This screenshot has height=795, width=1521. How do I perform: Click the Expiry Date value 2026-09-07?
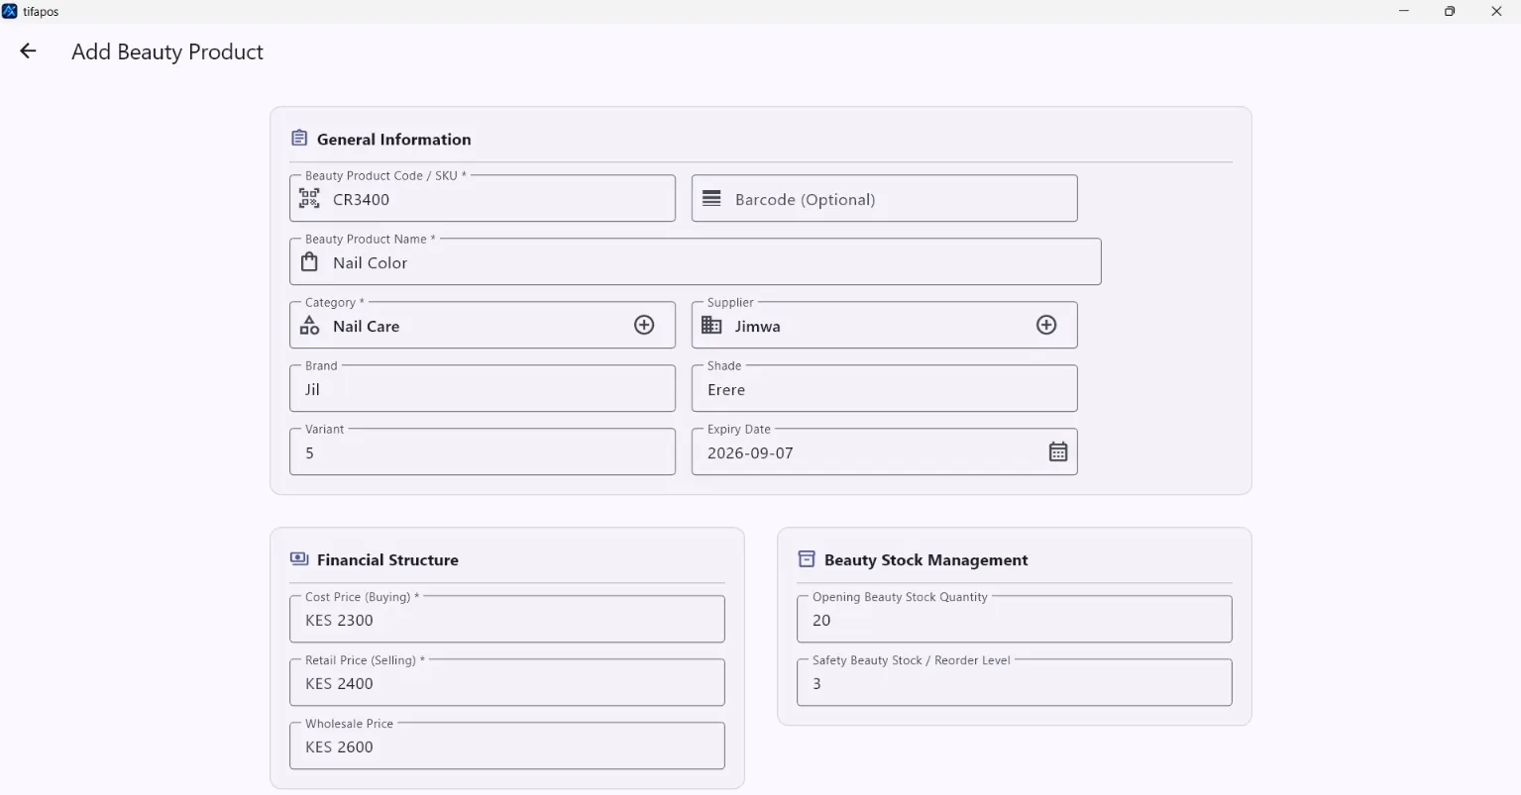(750, 452)
